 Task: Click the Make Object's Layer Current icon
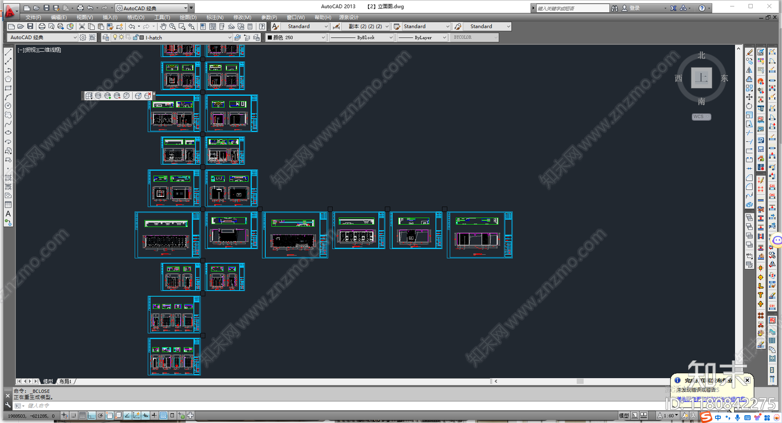pos(237,38)
